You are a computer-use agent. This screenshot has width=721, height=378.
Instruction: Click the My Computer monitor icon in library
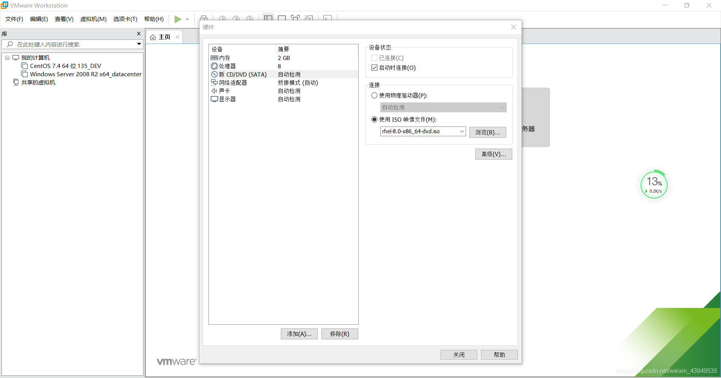click(16, 57)
